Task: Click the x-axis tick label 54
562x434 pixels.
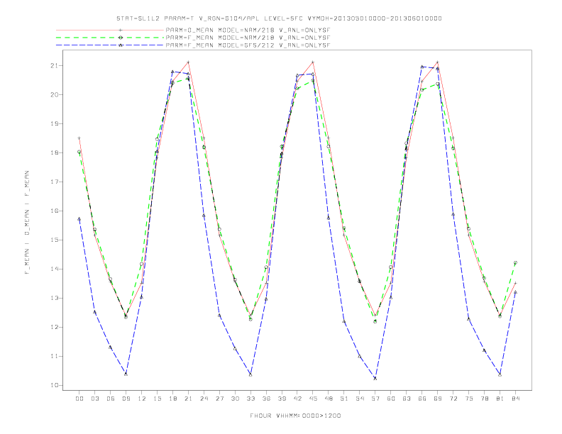Action: tap(360, 399)
